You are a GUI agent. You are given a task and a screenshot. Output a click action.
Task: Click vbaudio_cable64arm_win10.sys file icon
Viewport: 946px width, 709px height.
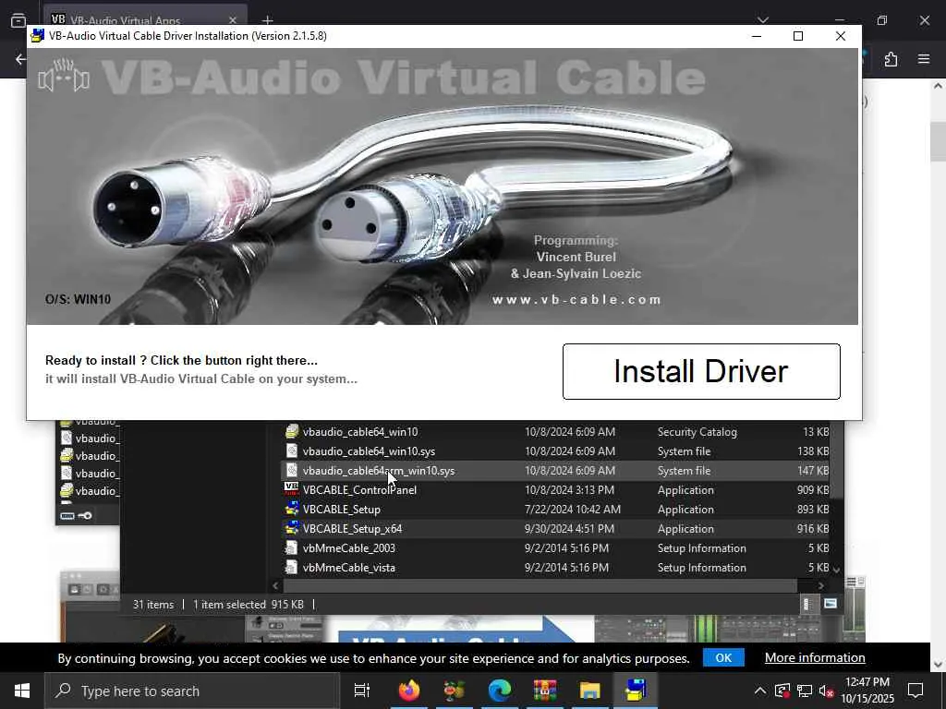click(291, 470)
